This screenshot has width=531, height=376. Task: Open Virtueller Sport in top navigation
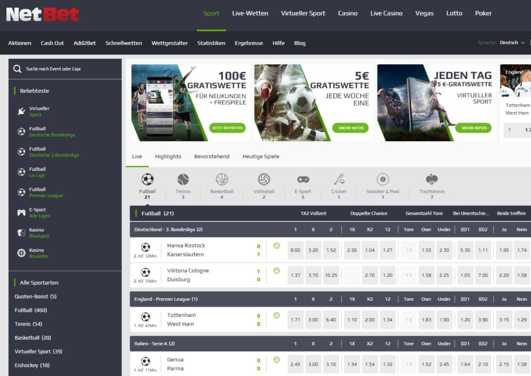[x=303, y=13]
